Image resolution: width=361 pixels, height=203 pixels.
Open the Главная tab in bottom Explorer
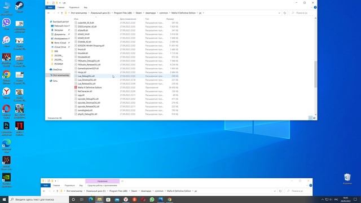pos(56,186)
